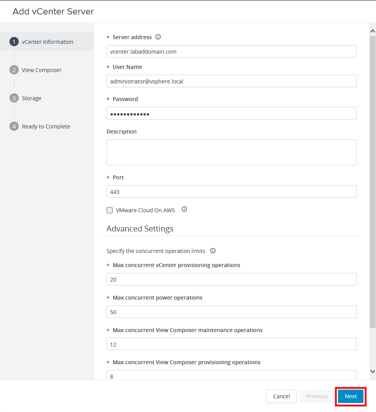
Task: Click info icon next to VMware Cloud On AWS
Action: click(184, 210)
